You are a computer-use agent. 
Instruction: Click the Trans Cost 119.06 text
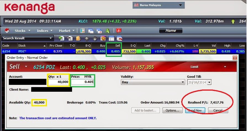tap(113, 103)
